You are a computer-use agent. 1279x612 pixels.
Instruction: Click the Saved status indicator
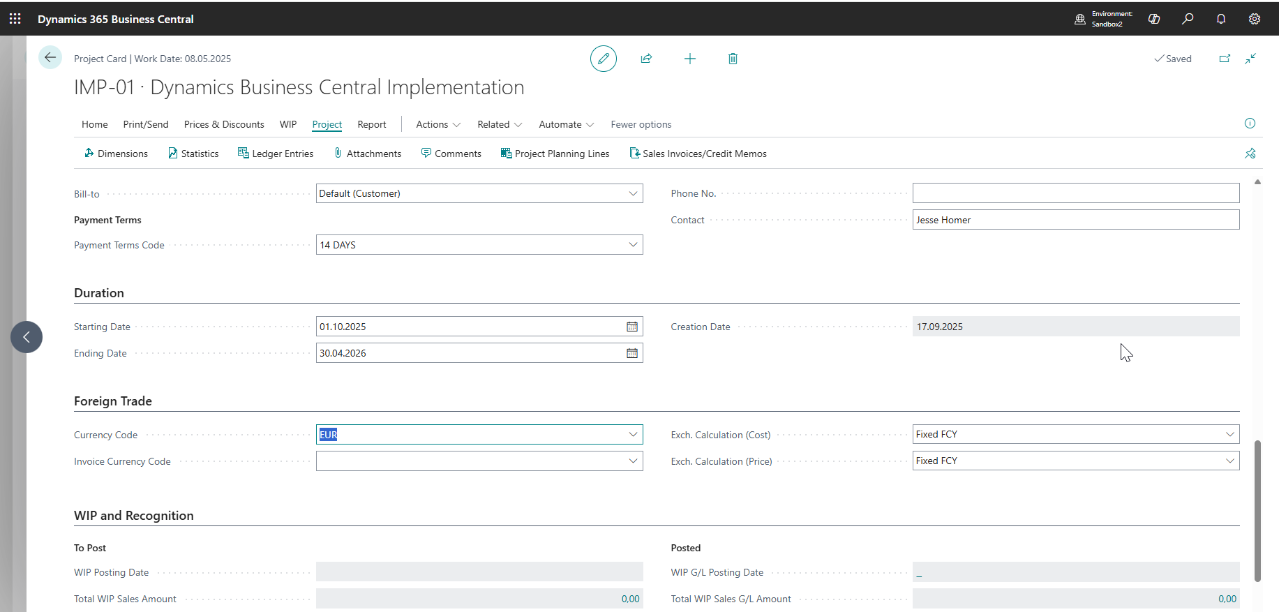point(1173,59)
